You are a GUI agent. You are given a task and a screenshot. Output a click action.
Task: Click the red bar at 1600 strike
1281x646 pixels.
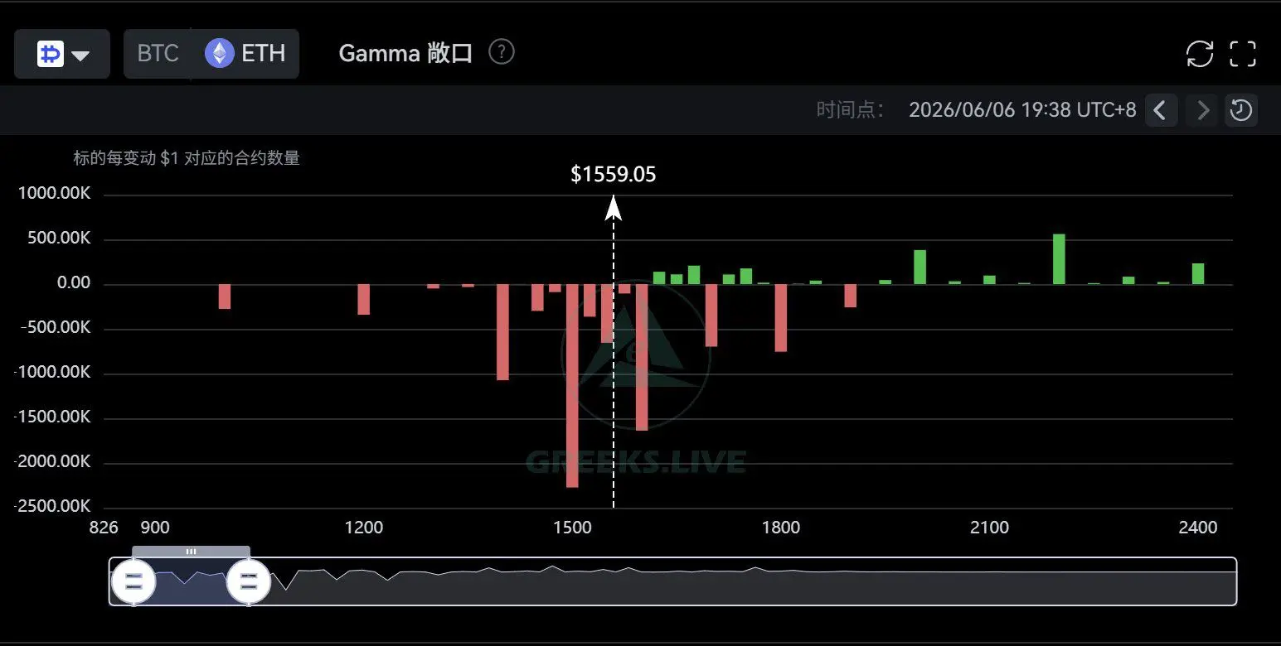click(x=642, y=358)
